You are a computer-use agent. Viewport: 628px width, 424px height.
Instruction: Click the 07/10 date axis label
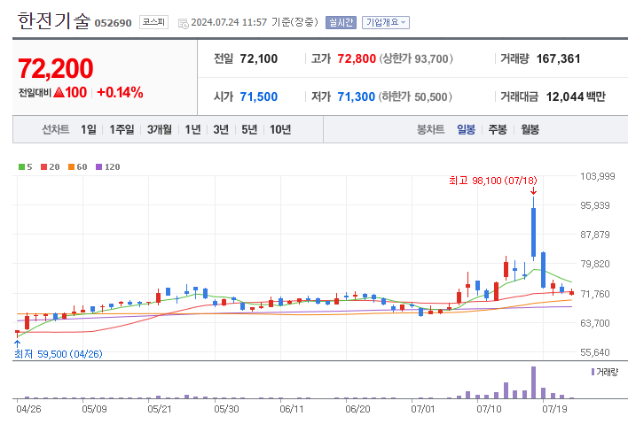pyautogui.click(x=489, y=409)
